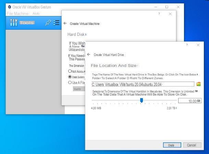209x154 pixels.
Task: Click the 'File Location And Size' heading
Action: pos(114,66)
